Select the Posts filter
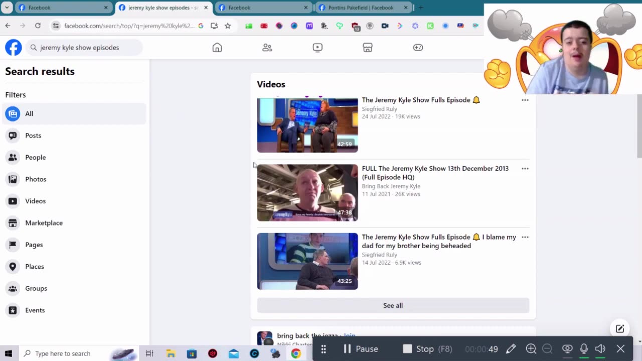Screen dimensions: 642x361 pyautogui.click(x=74, y=135)
